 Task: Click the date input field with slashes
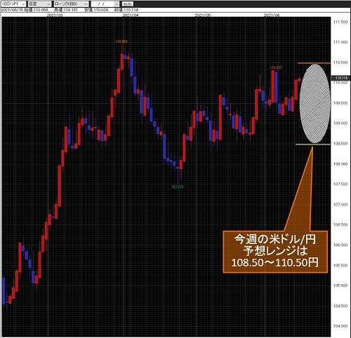102,4
